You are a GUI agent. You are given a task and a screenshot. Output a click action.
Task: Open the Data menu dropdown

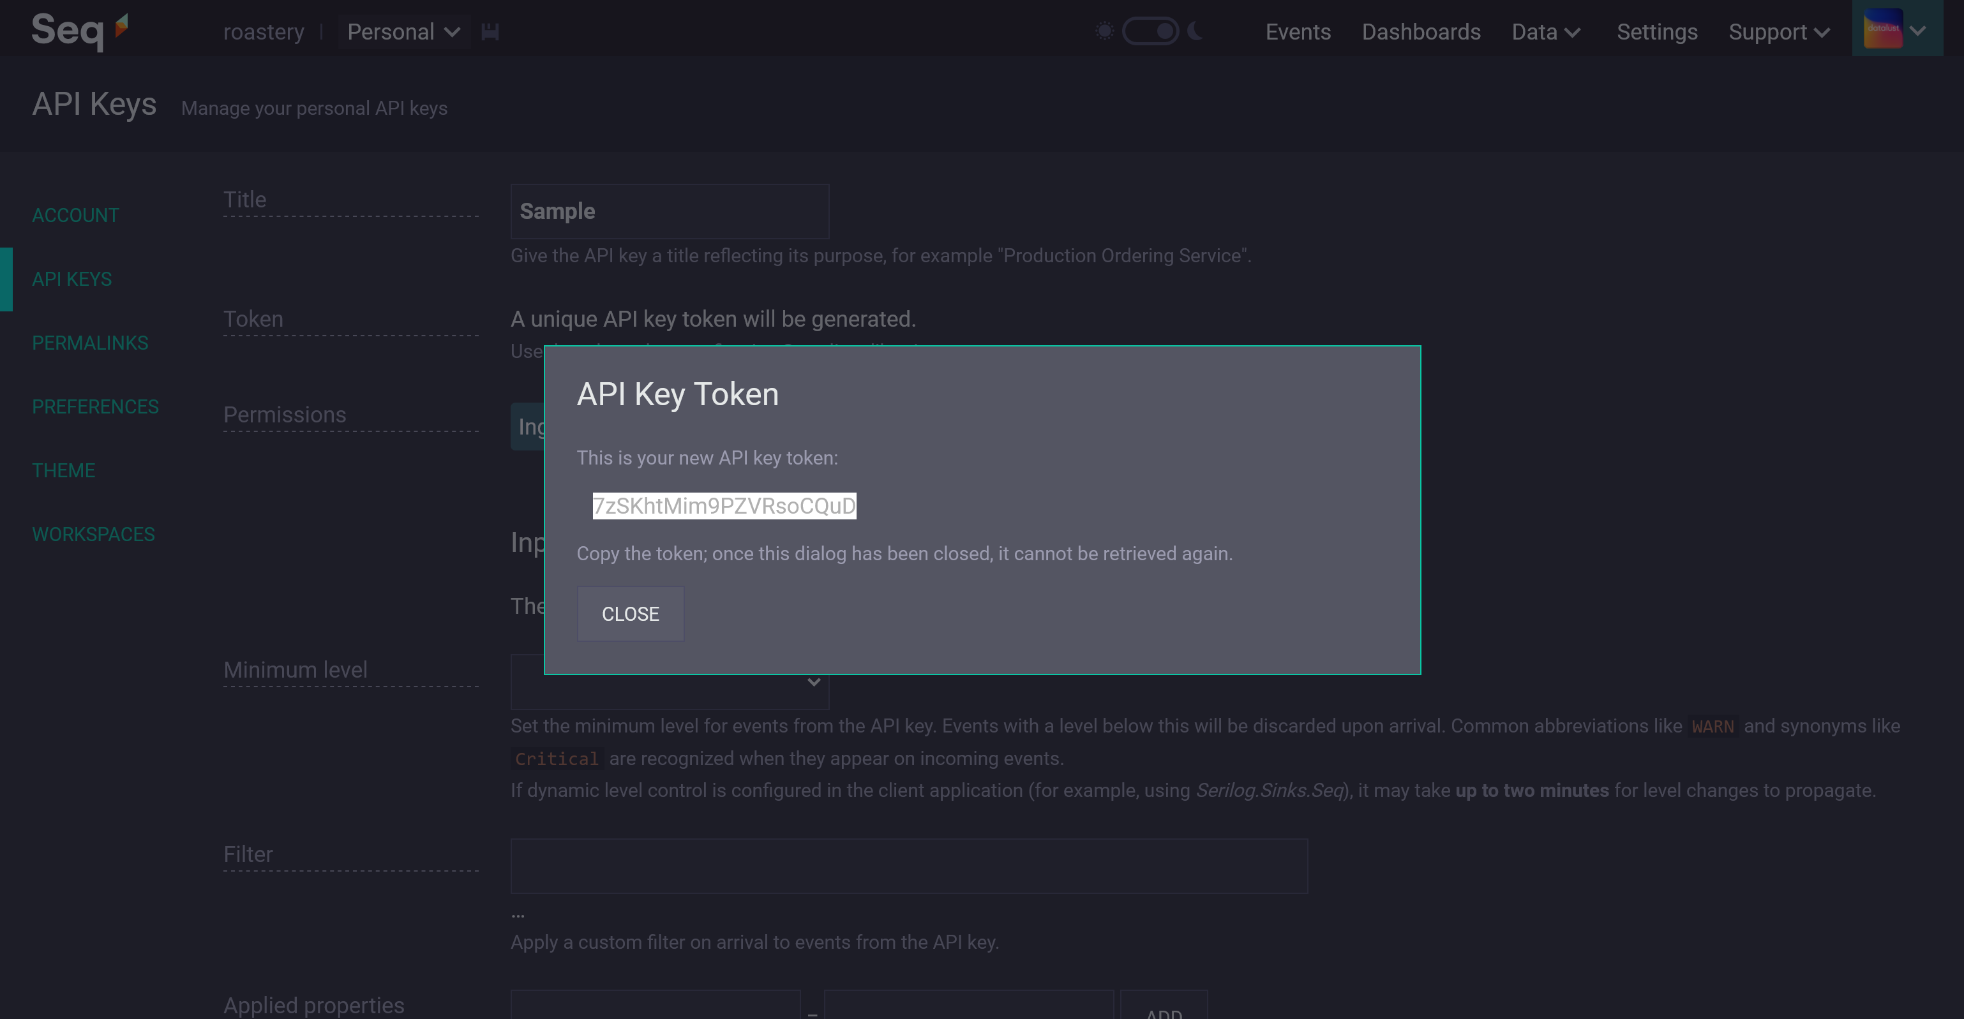[x=1546, y=32]
